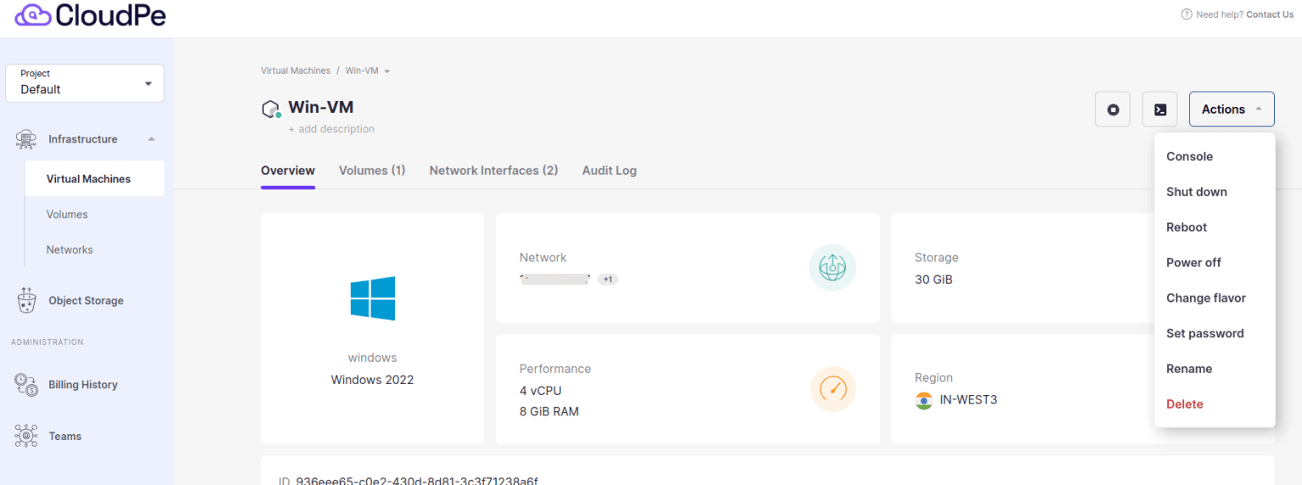
Task: Click the India flag region icon
Action: 924,400
